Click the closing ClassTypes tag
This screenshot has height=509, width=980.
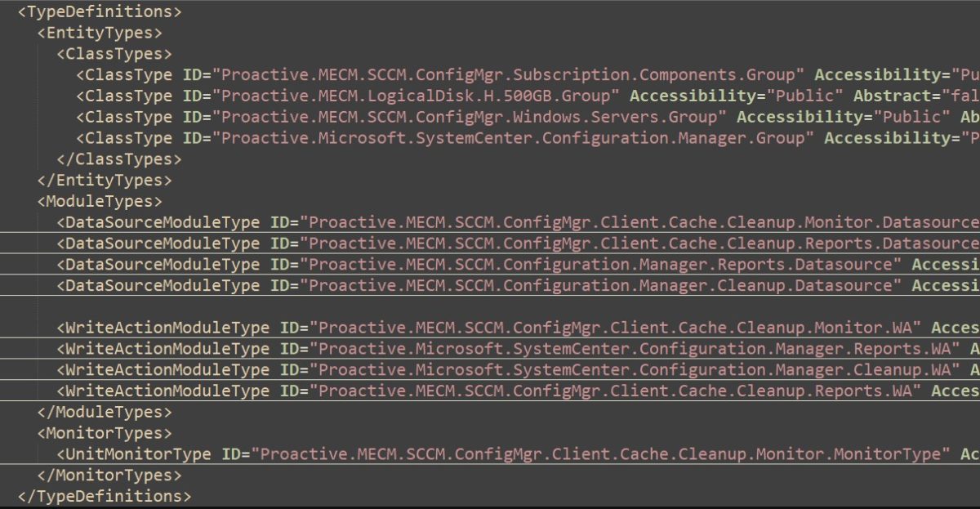119,159
